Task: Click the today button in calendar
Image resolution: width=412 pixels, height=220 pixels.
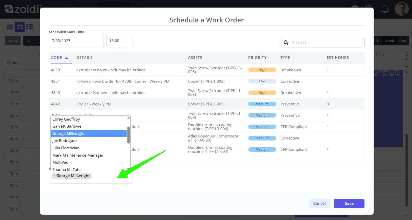Action: pyautogui.click(x=13, y=41)
